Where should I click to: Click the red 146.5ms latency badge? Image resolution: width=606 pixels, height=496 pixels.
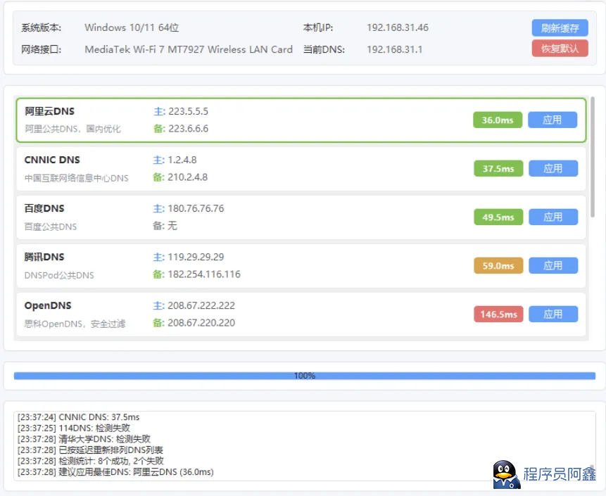point(498,314)
